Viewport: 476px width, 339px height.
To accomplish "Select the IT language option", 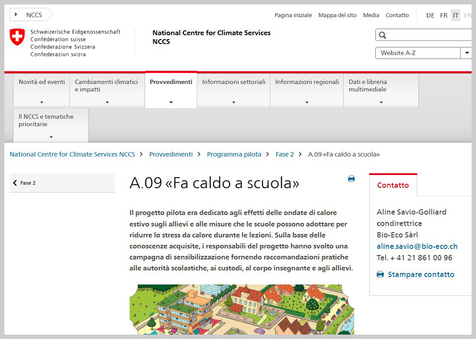I will coord(456,15).
